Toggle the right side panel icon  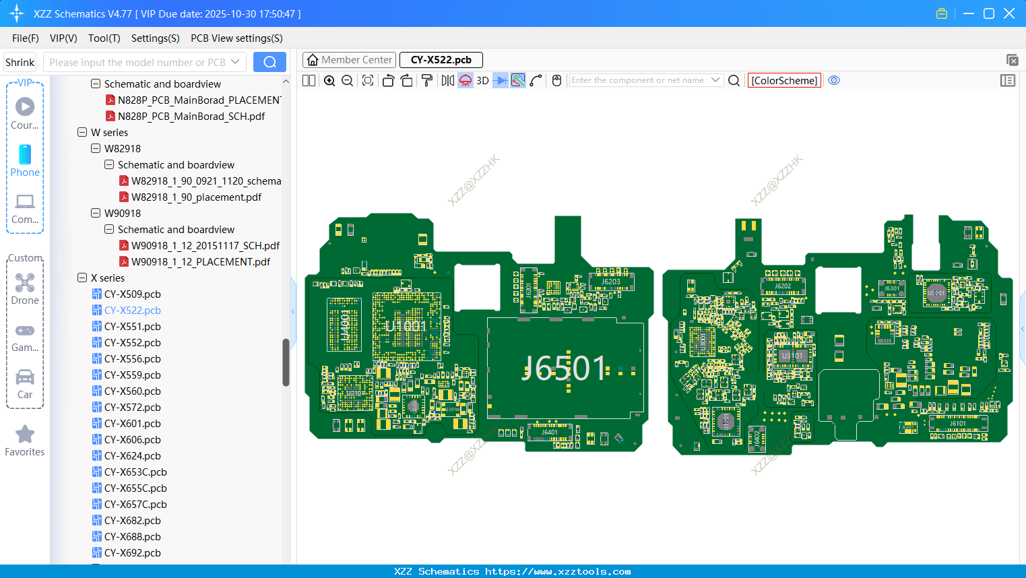(1008, 81)
